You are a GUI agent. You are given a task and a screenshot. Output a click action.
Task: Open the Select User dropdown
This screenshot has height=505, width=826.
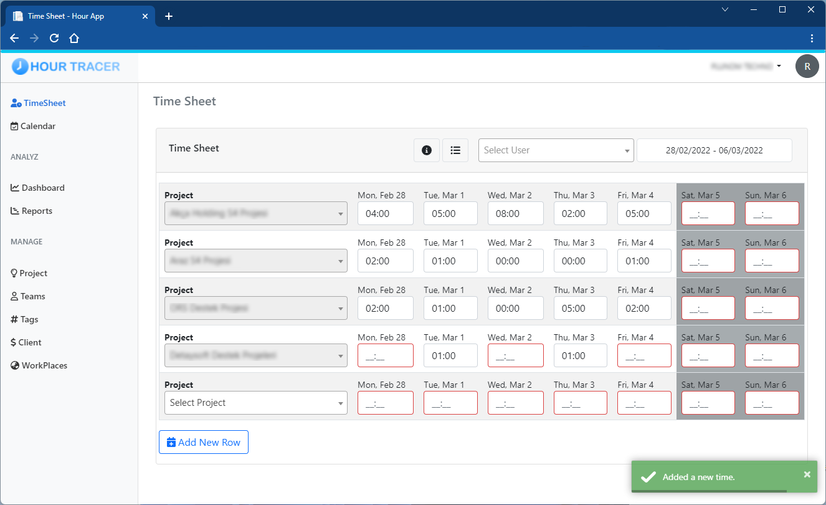(556, 150)
